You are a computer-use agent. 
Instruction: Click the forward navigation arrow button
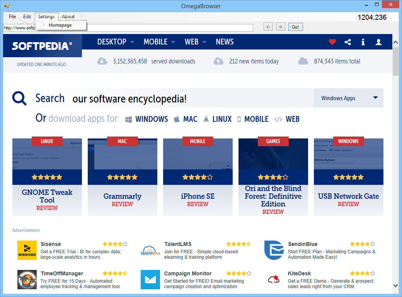[x=281, y=27]
